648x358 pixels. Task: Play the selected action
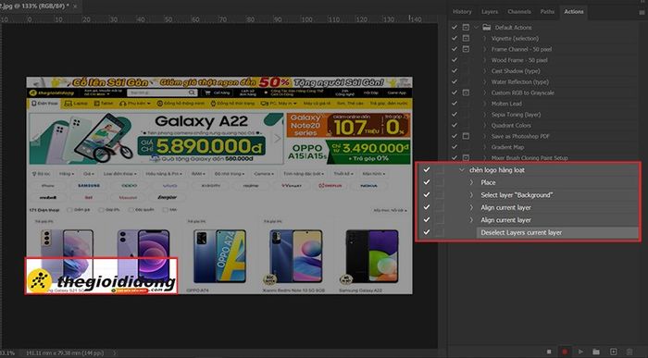[580, 352]
